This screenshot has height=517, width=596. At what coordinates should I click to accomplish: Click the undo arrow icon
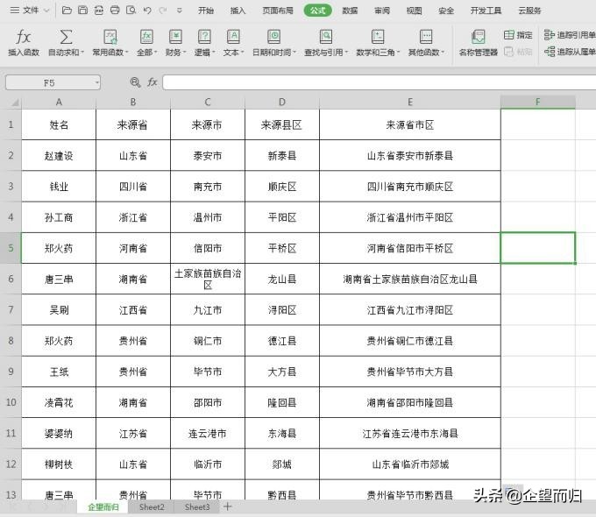click(147, 11)
